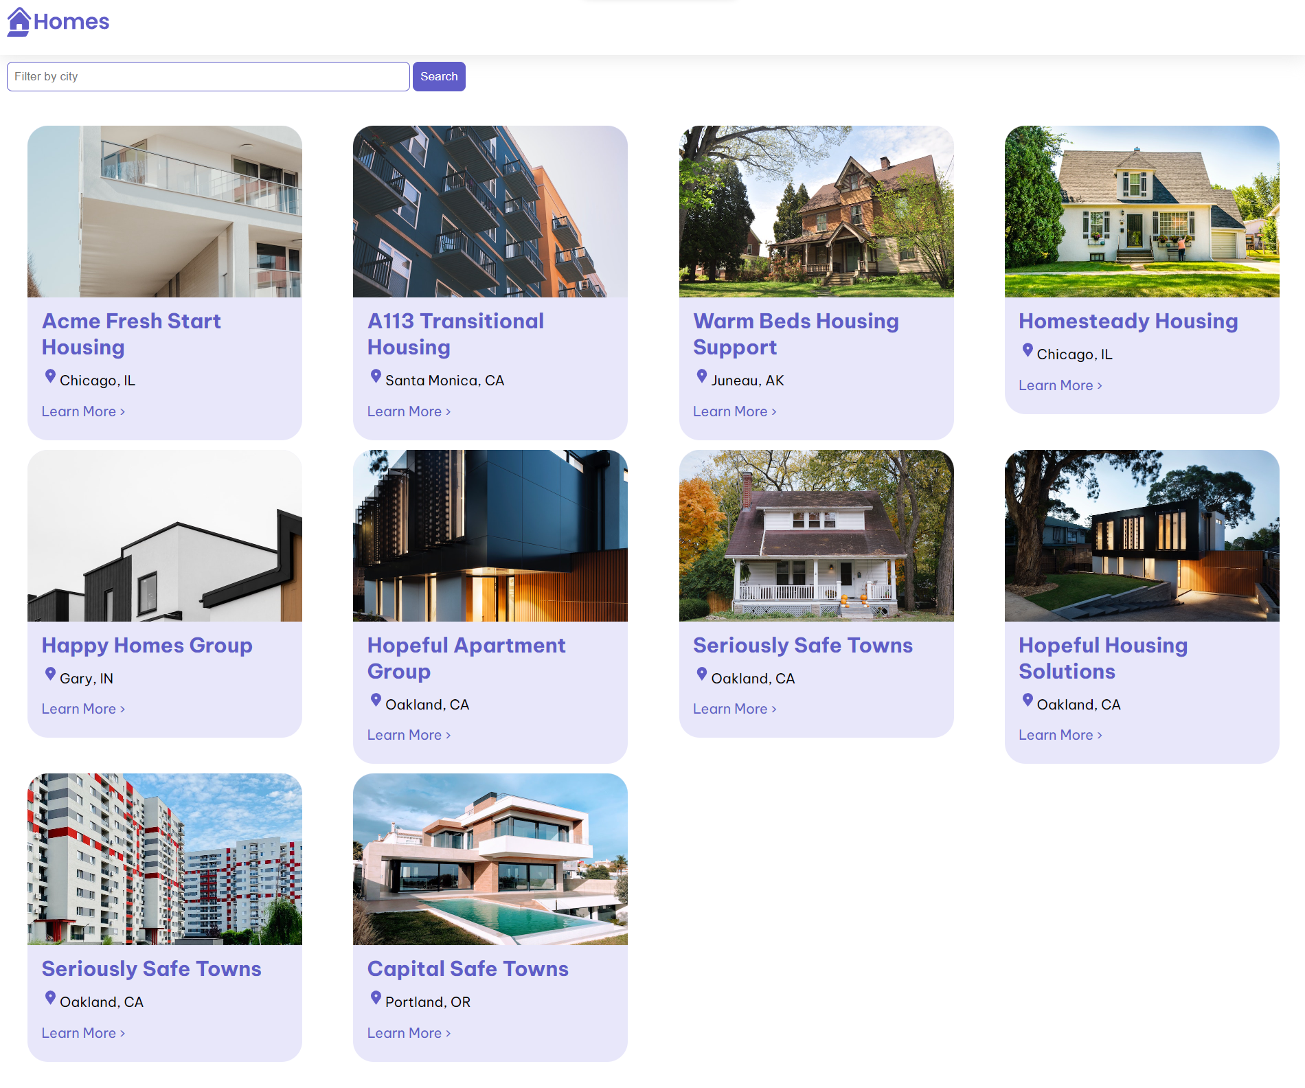Viewport: 1305px width, 1088px height.
Task: Click location pin beside Portland, OR
Action: click(376, 997)
